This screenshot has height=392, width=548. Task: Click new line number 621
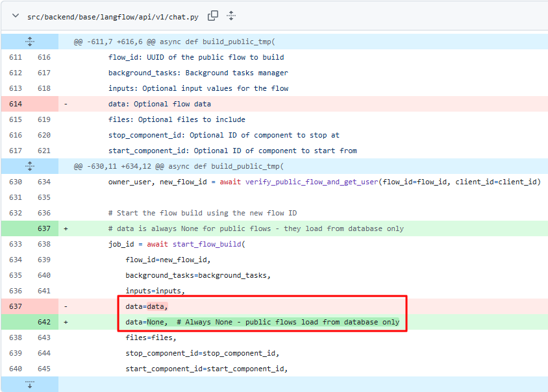click(44, 151)
